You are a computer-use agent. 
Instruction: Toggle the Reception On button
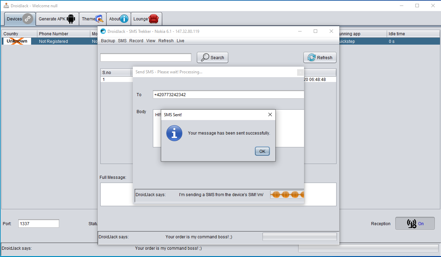point(415,223)
